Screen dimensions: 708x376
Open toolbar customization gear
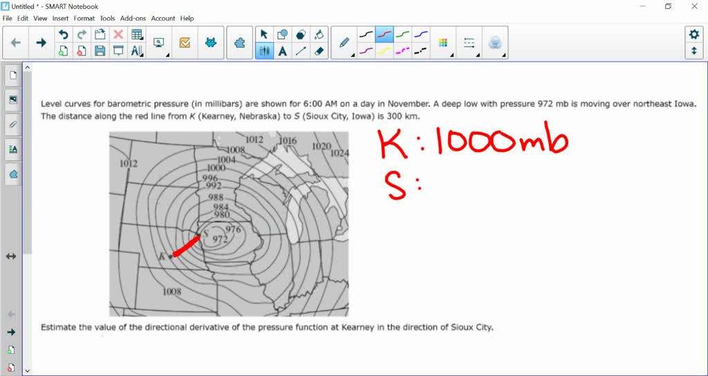(694, 35)
